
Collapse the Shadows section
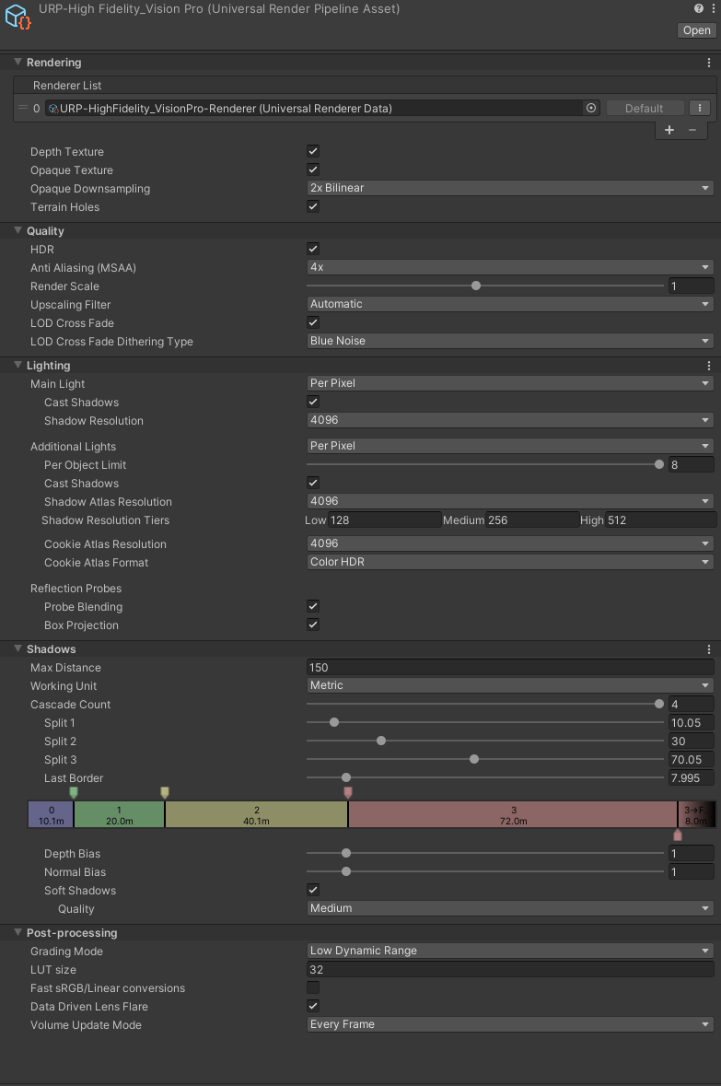[x=17, y=648]
